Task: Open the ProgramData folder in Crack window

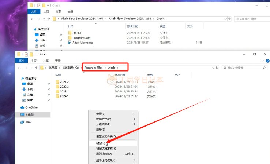Action: pyautogui.click(x=79, y=38)
